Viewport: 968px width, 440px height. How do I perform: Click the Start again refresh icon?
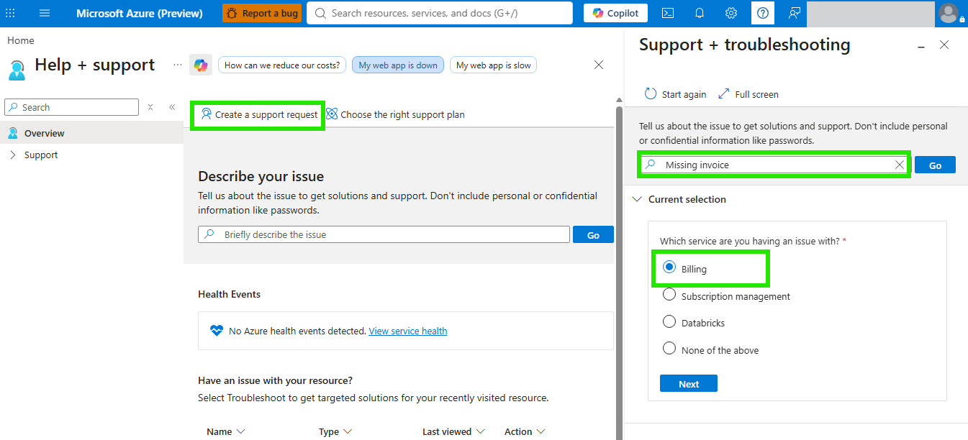(x=651, y=94)
